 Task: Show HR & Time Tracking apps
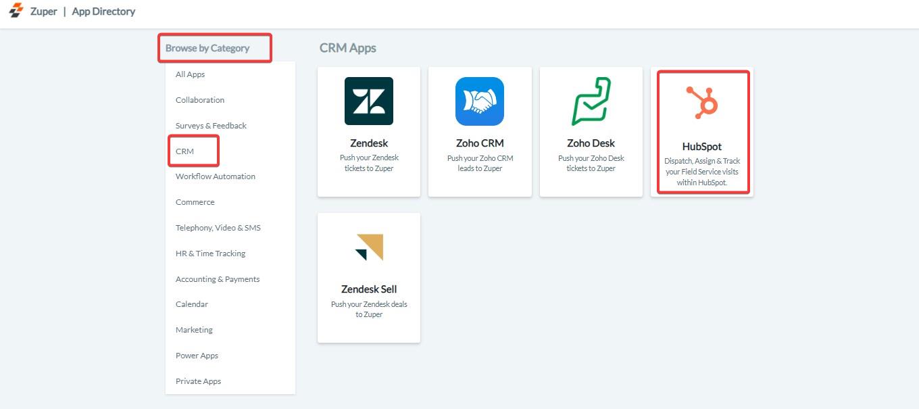click(x=210, y=254)
